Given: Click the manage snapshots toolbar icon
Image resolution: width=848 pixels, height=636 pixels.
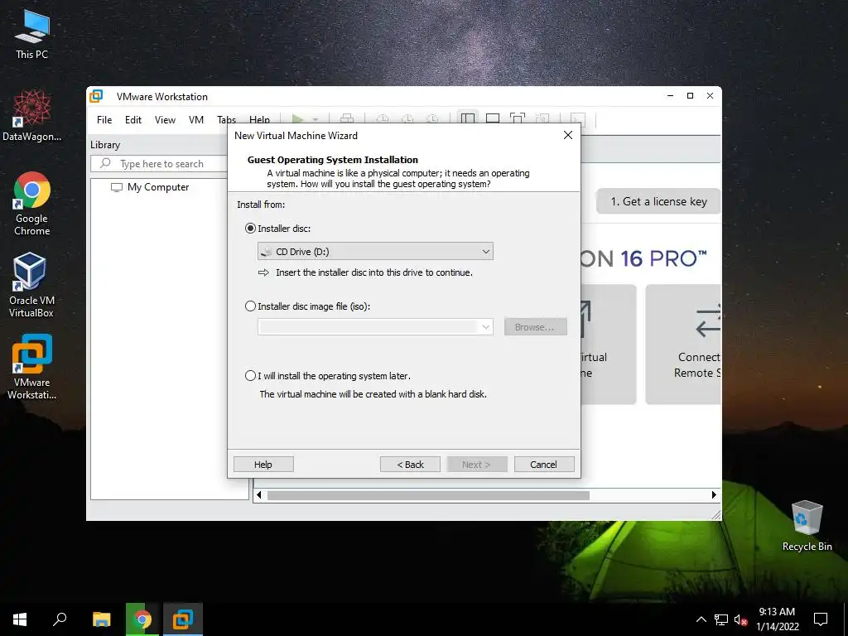Looking at the screenshot, I should coord(432,118).
